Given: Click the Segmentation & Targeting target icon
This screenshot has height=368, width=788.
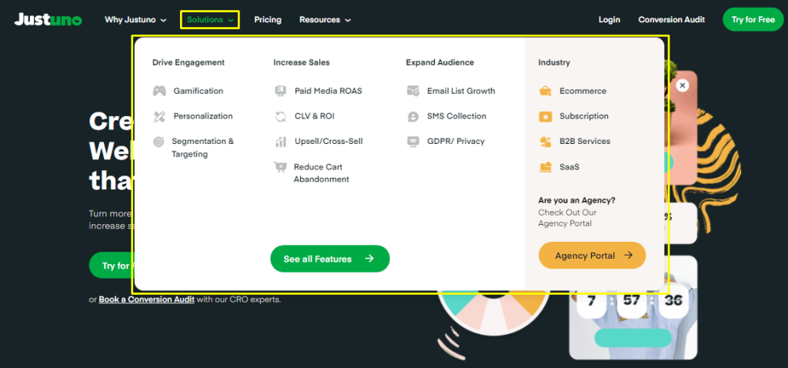Looking at the screenshot, I should (159, 142).
